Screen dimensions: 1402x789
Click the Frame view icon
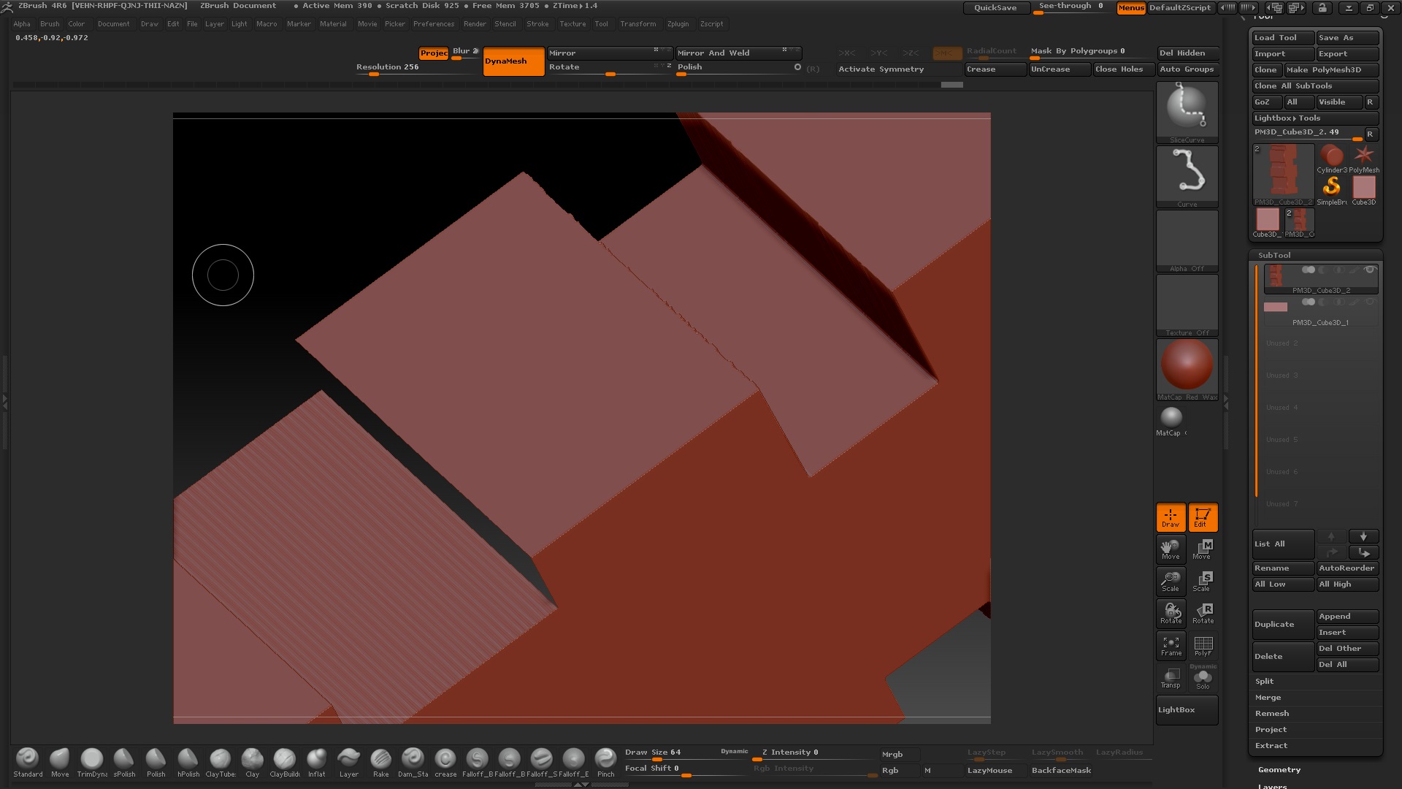pos(1171,646)
